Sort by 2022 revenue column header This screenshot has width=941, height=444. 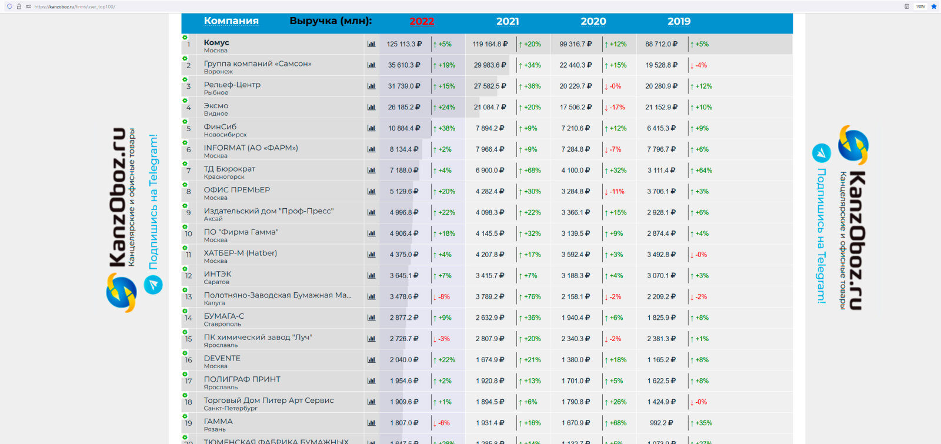pos(422,21)
